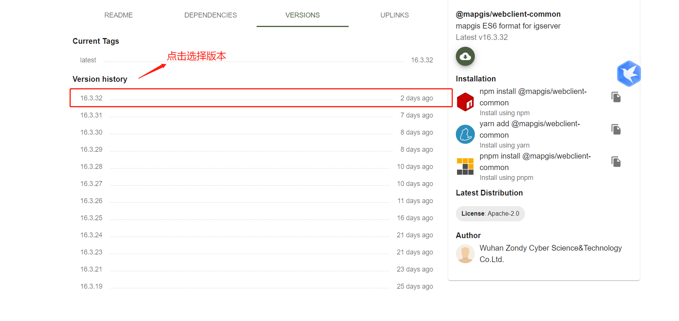Click the blue bird floating icon
679x321 pixels.
pos(629,73)
